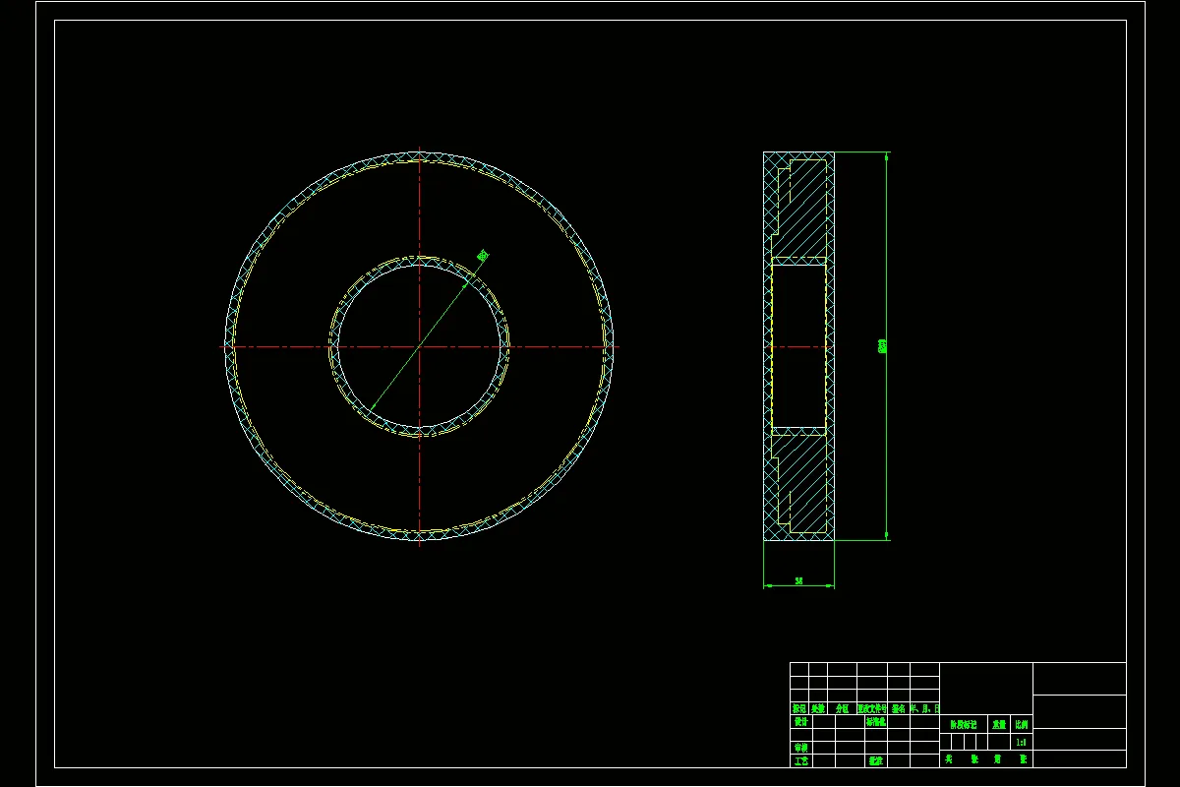Click the 比例 scale label in title block

1022,724
